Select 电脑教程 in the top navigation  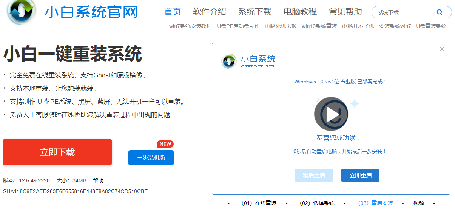(300, 12)
